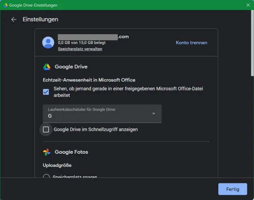The image size is (254, 200).
Task: Click the back arrow next to Einstellungen
Action: (x=14, y=19)
